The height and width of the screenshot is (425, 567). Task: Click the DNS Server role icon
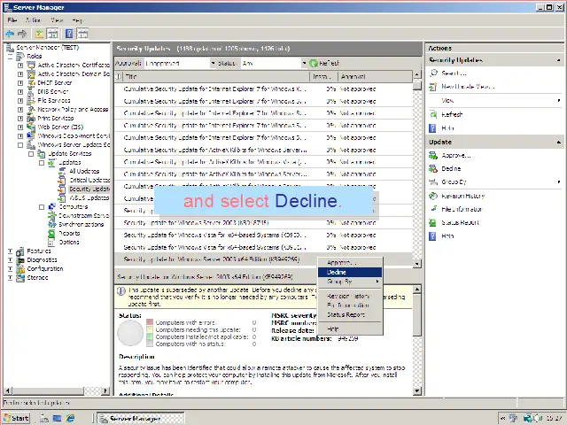coord(31,91)
